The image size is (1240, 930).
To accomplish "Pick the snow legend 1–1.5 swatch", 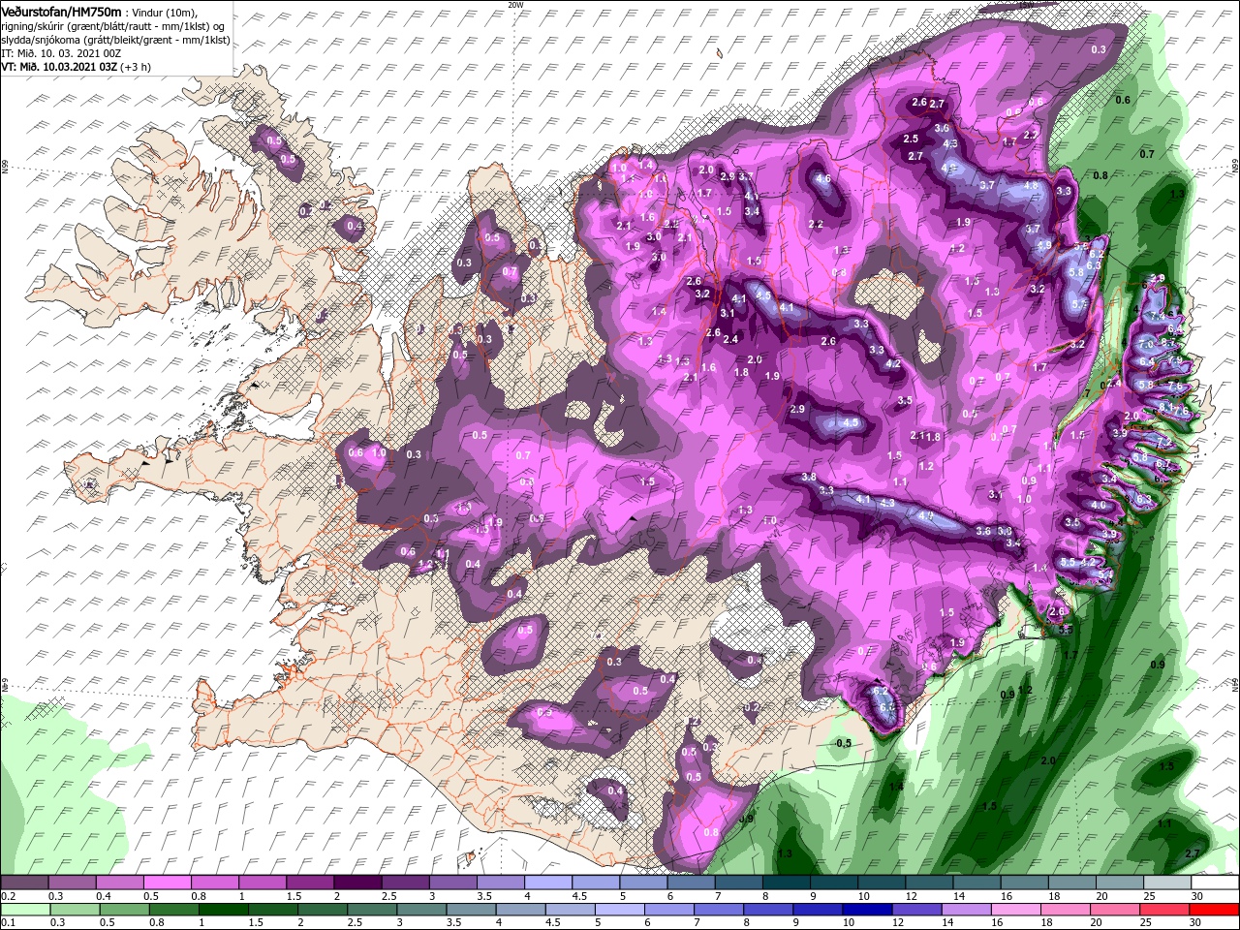I will click(262, 883).
